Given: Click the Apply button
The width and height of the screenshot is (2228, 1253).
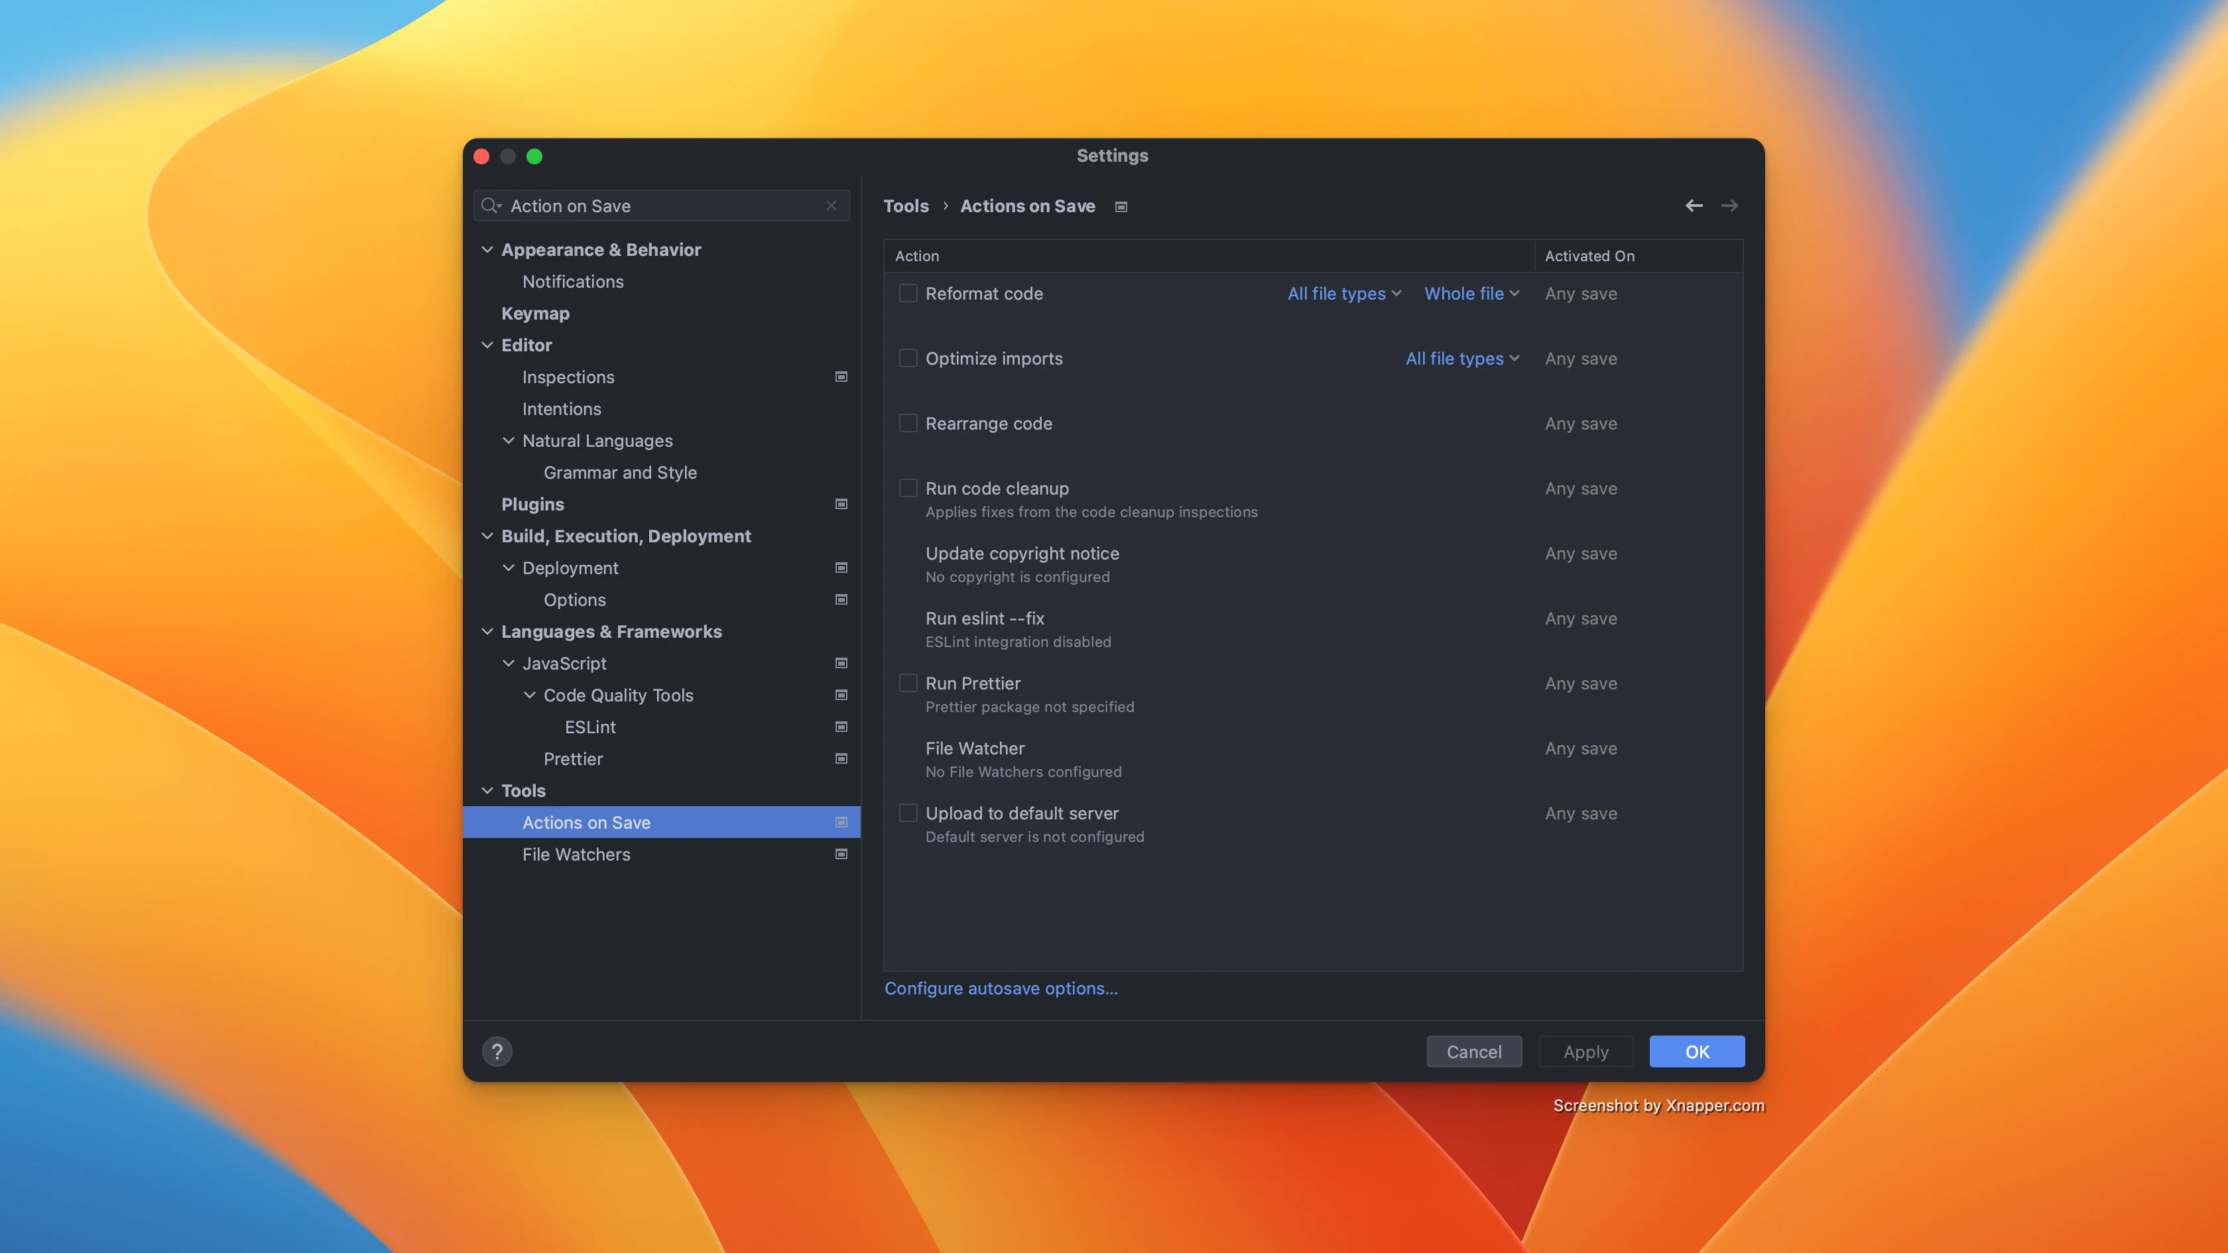Looking at the screenshot, I should tap(1585, 1051).
